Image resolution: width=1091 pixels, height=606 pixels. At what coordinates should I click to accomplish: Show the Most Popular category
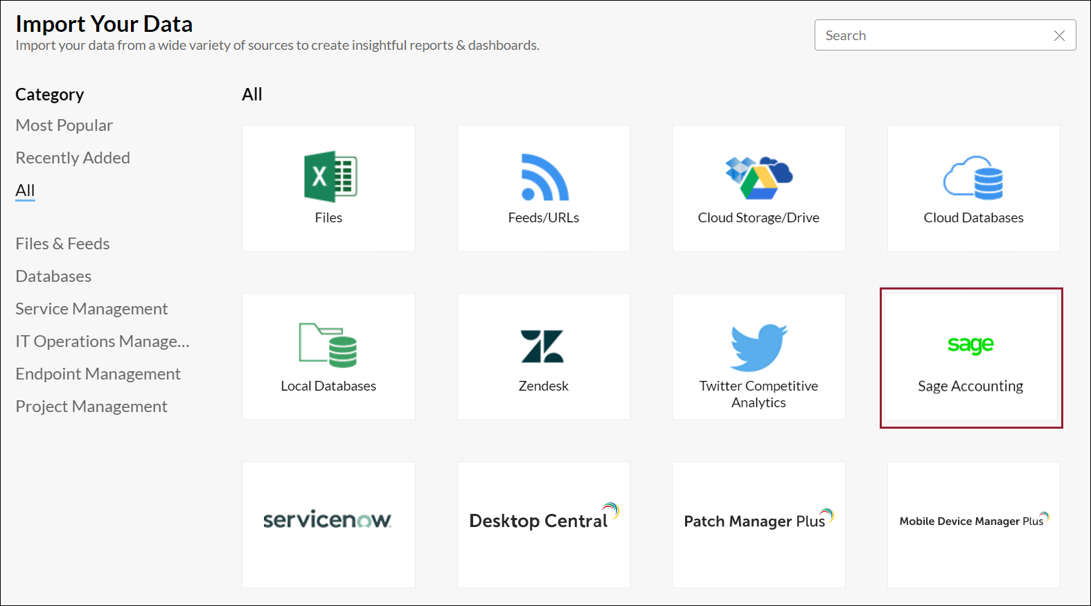coord(64,125)
